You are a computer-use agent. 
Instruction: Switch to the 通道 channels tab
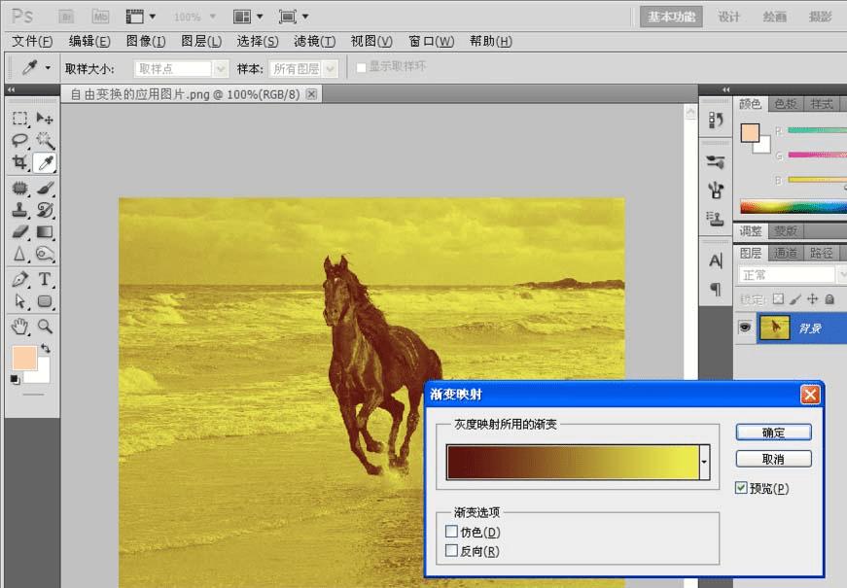click(786, 253)
